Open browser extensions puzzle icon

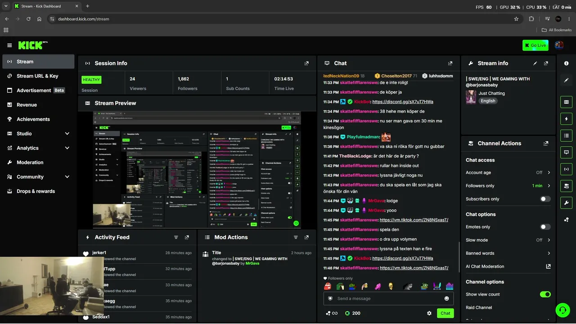pos(531,19)
